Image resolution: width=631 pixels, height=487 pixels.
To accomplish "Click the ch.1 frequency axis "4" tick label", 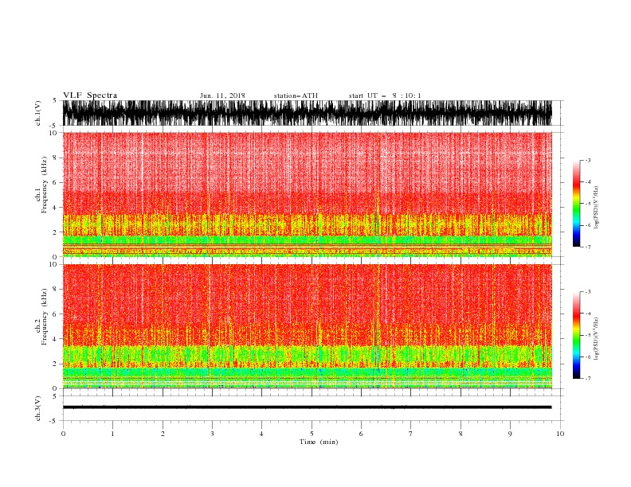I will point(55,208).
